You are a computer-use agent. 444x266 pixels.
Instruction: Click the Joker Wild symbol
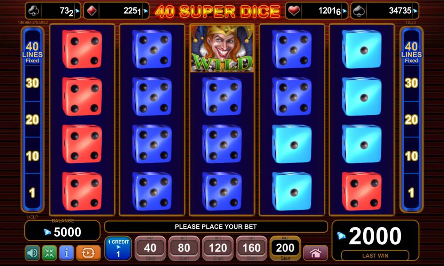pos(222,48)
